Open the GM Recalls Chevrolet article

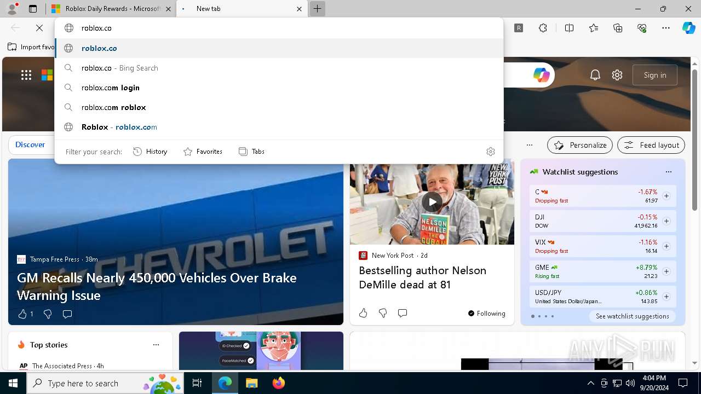point(157,286)
